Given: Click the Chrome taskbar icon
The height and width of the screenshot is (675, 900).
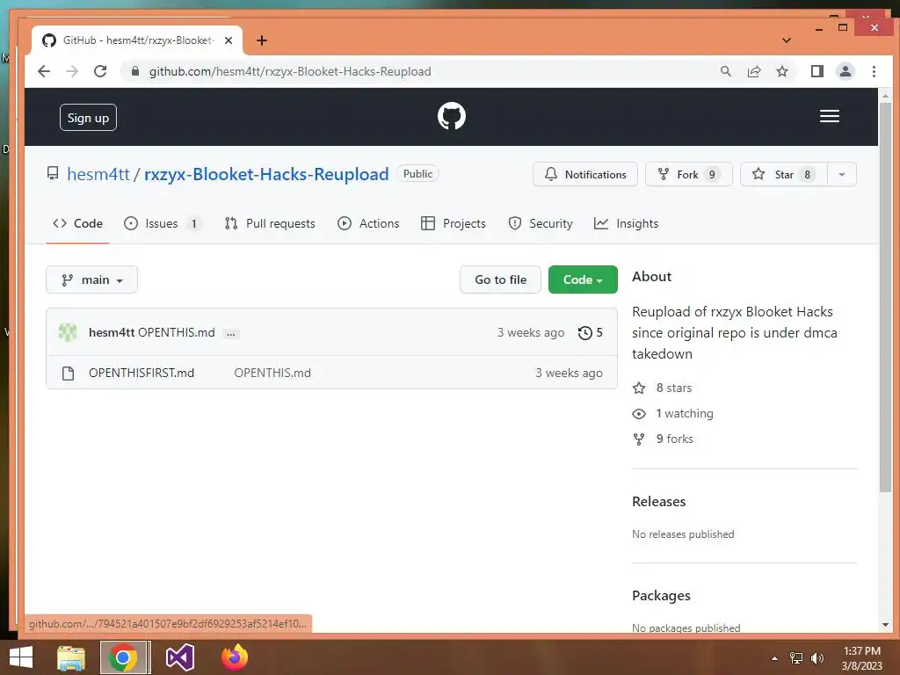Looking at the screenshot, I should pos(123,657).
